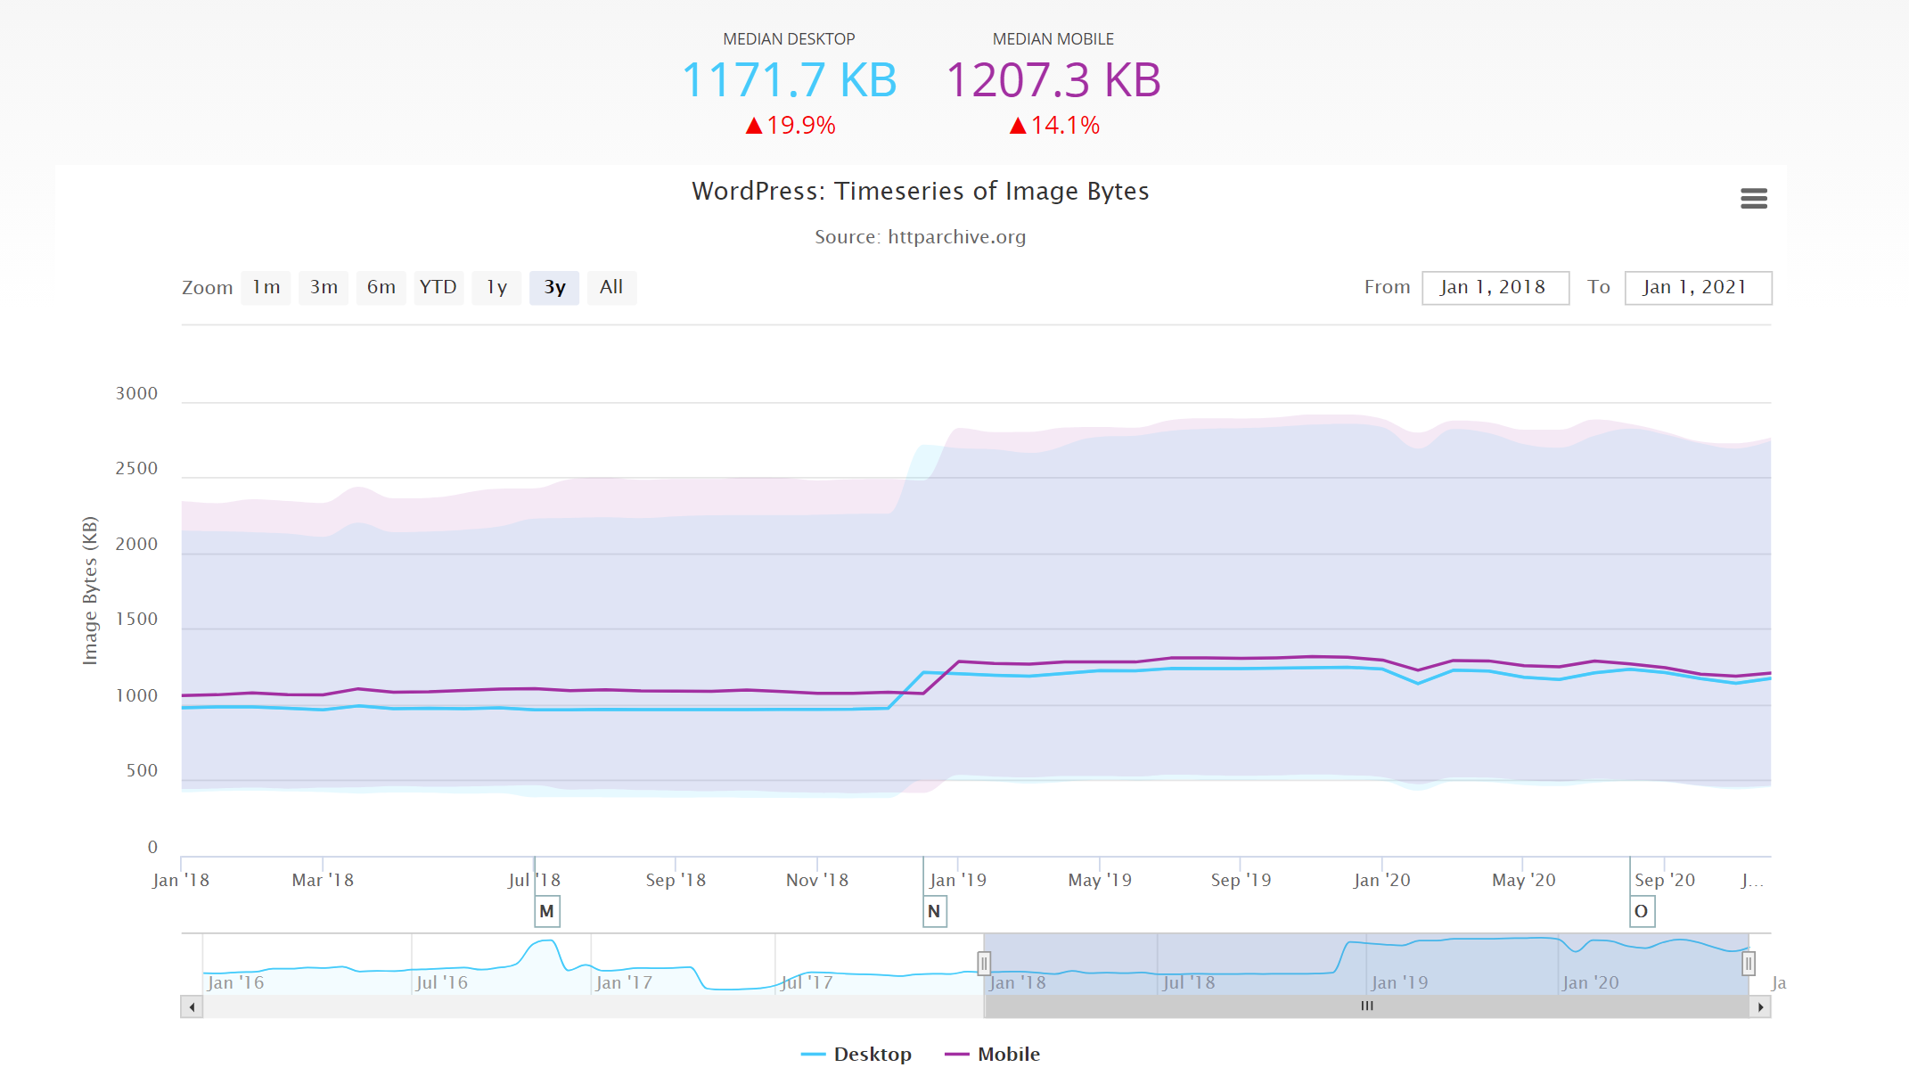Click the N flag marker
1909x1084 pixels.
[x=934, y=911]
